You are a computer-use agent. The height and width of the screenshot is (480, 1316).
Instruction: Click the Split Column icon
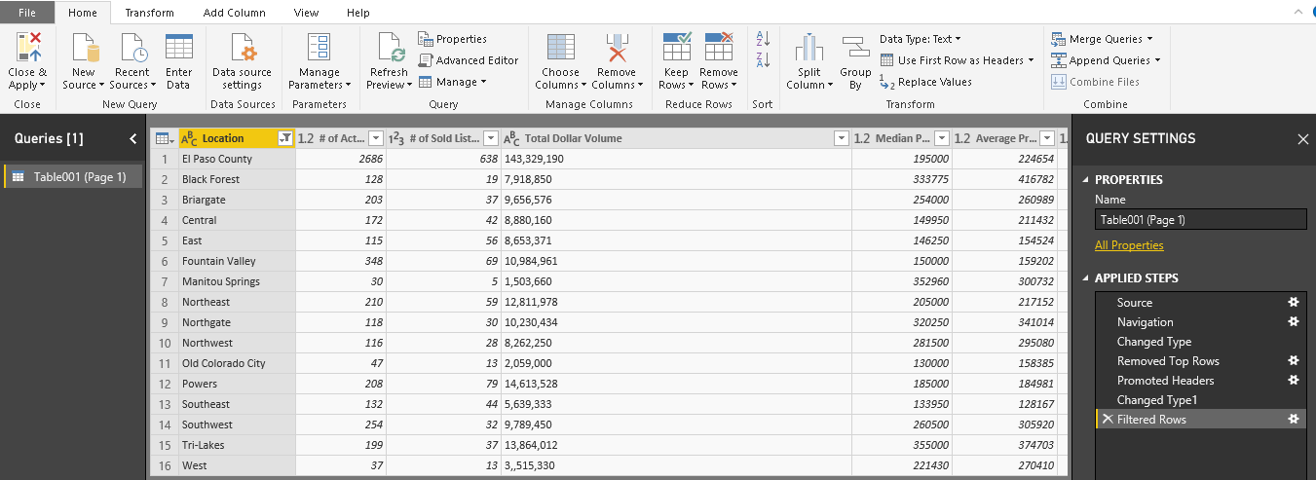click(x=809, y=47)
